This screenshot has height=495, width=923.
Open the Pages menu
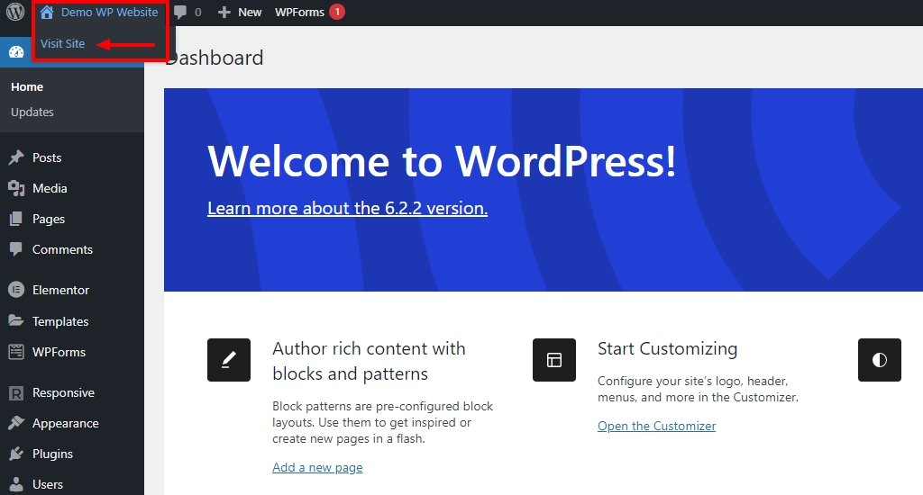[49, 219]
